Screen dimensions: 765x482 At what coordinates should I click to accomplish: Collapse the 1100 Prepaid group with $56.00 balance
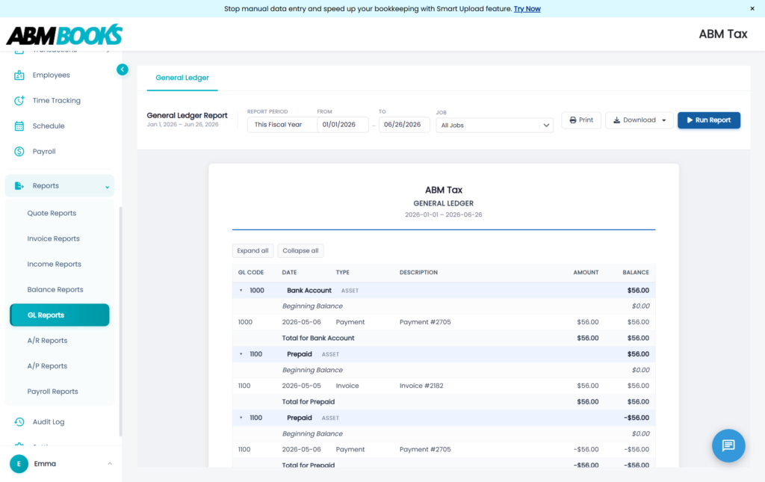pos(241,354)
